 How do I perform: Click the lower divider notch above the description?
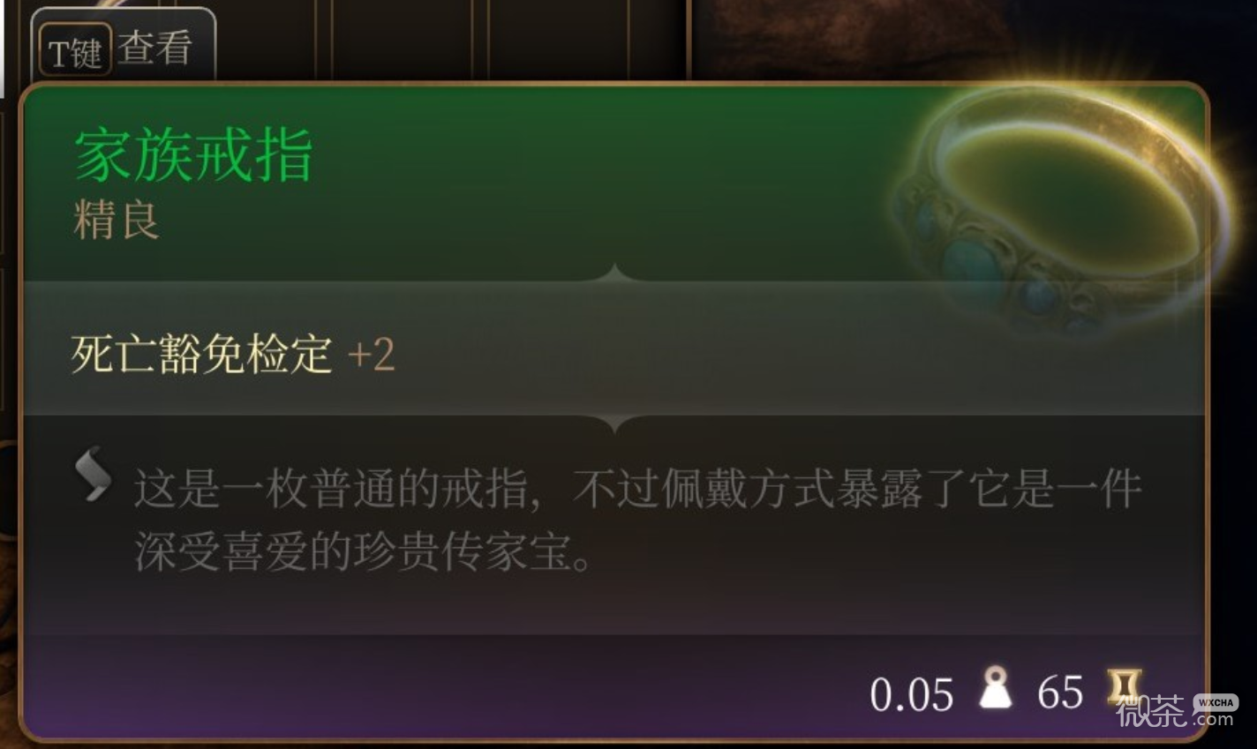coord(615,423)
